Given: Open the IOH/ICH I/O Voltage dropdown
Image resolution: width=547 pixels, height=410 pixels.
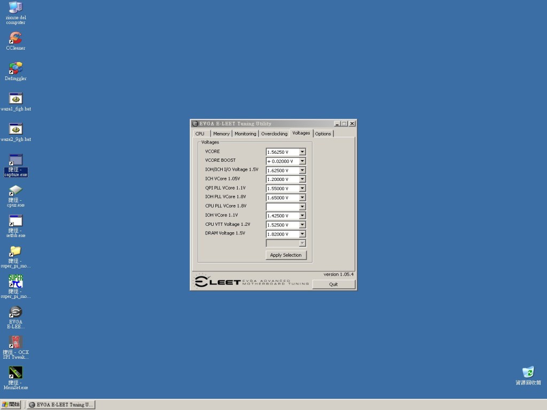Looking at the screenshot, I should (x=302, y=170).
